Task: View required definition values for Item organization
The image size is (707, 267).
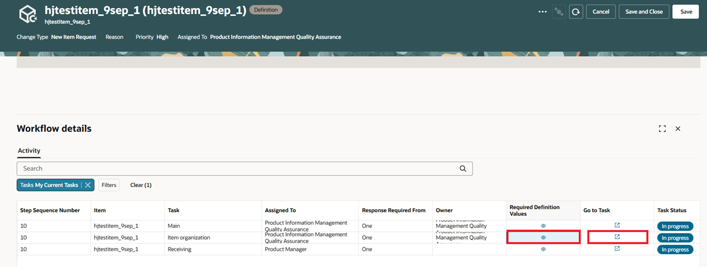Action: point(543,237)
